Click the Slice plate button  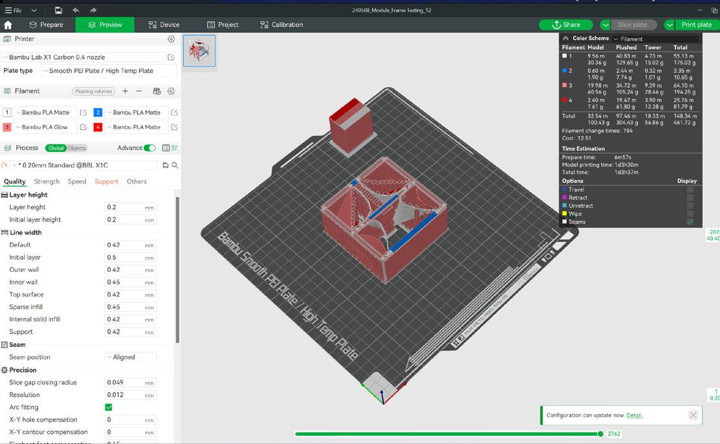pos(632,24)
